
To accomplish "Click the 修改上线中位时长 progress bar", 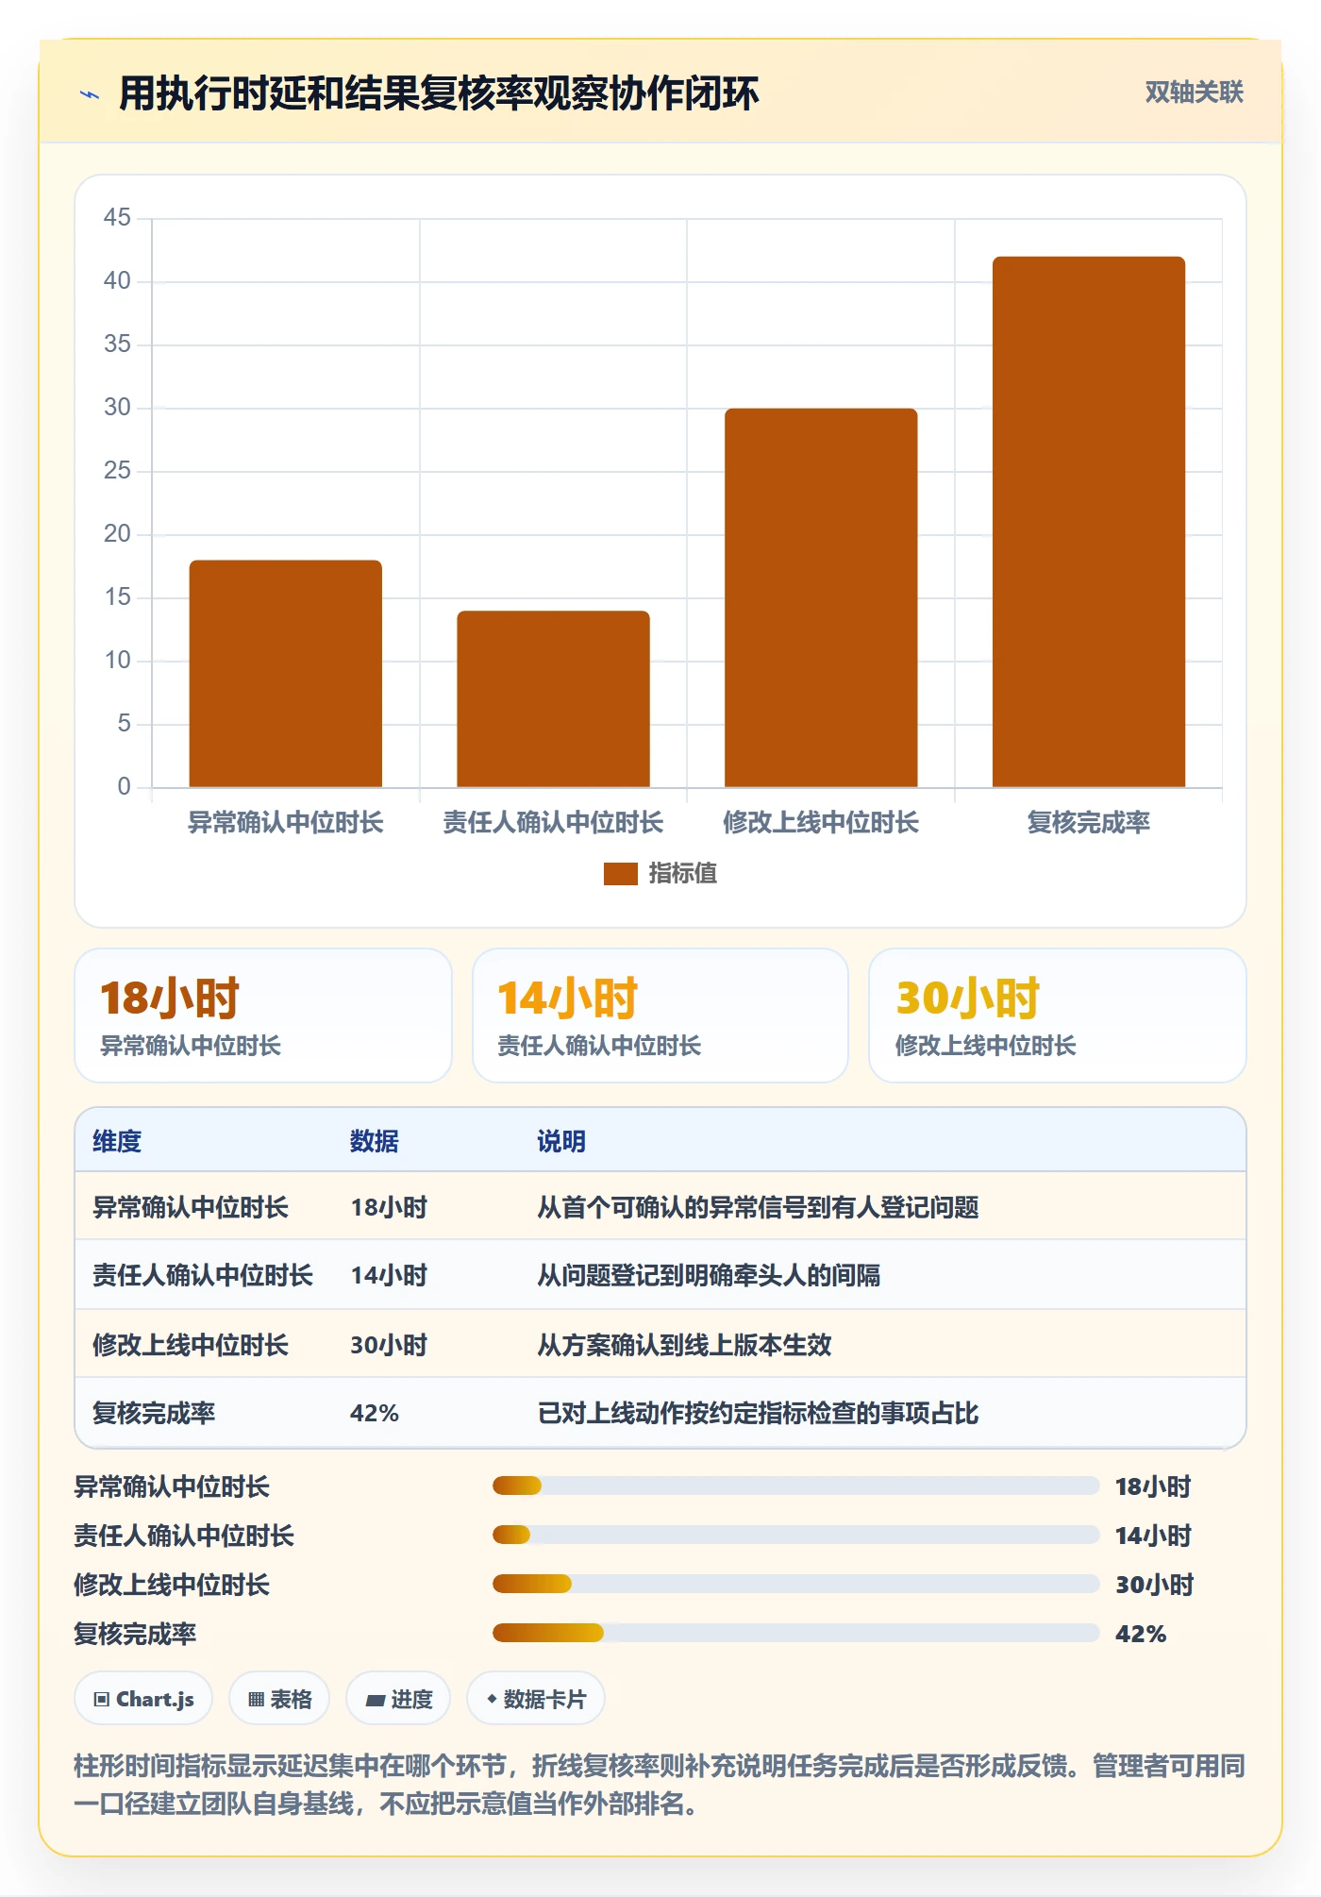I will tap(796, 1585).
